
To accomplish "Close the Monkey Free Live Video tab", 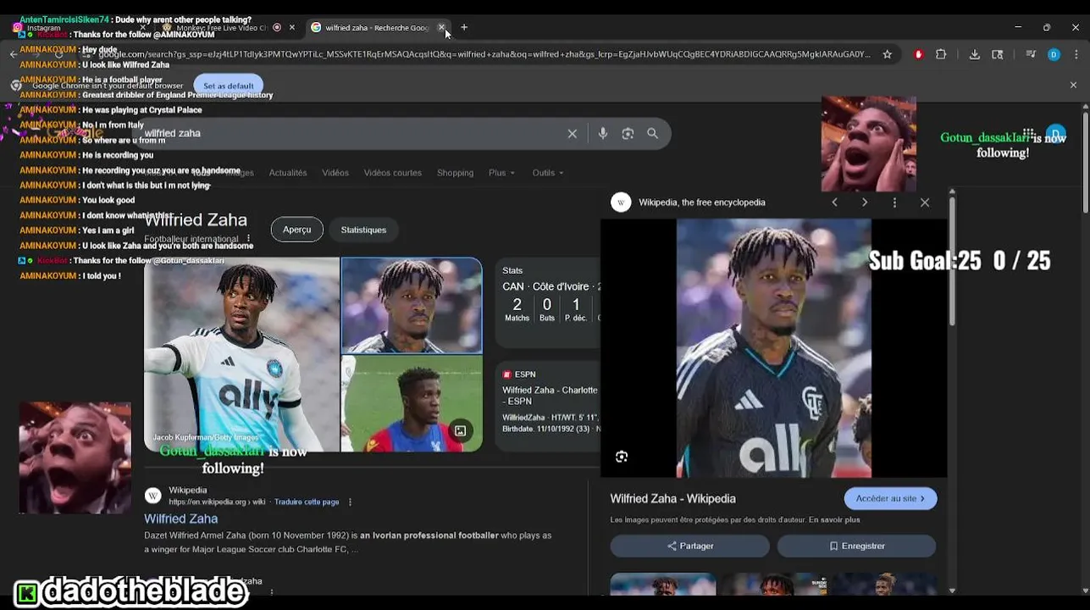I will (x=292, y=27).
